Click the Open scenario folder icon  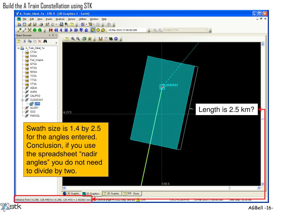30,24
